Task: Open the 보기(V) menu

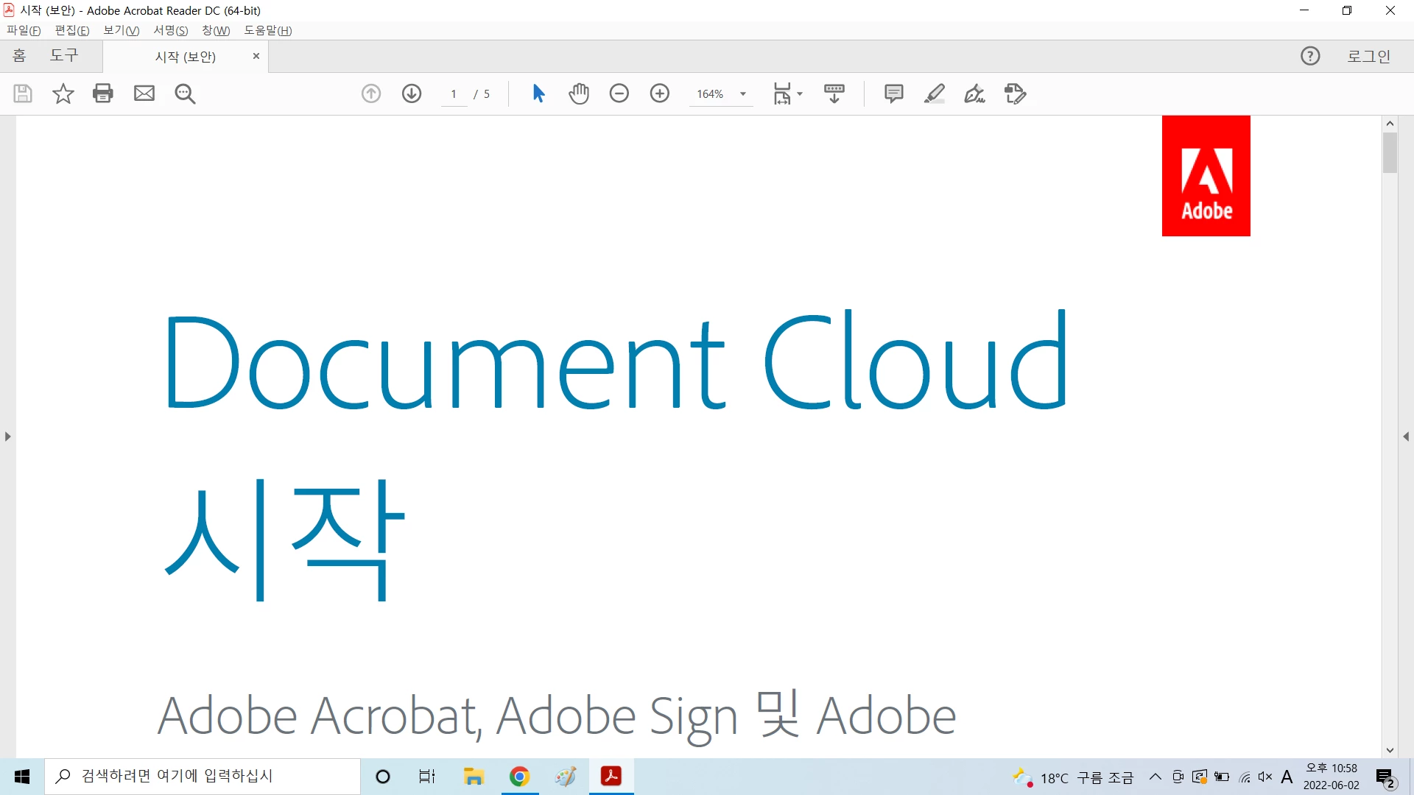Action: pyautogui.click(x=121, y=30)
